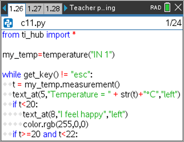The image size is (184, 142).
Task: Place cursor on 'from ti_hub import *' line
Action: tap(39, 35)
